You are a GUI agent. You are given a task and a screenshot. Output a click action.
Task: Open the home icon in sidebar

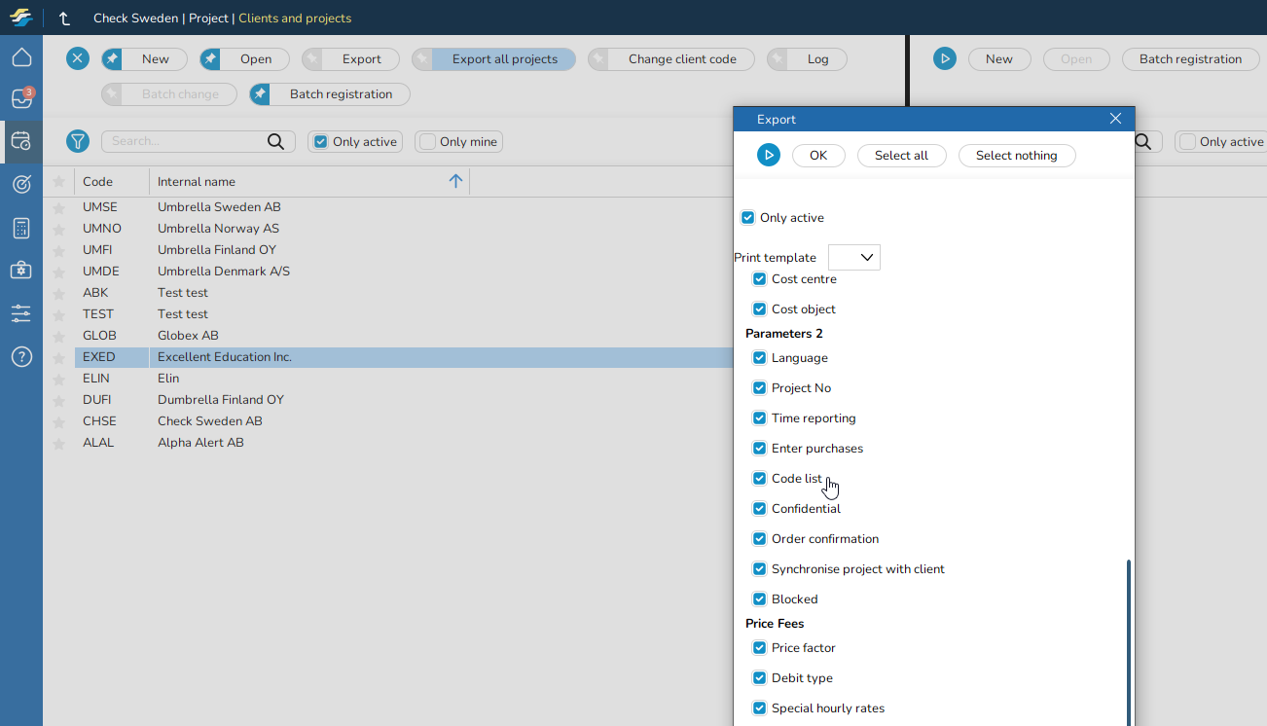21,57
